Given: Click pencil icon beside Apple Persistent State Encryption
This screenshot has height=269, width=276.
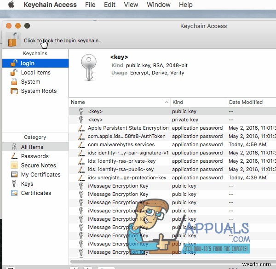Looking at the screenshot, I should tap(81, 128).
